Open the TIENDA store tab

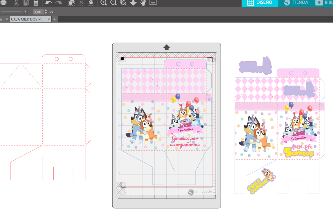point(296,3)
